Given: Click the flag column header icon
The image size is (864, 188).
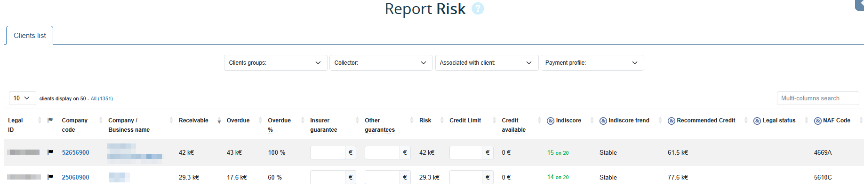Looking at the screenshot, I should coord(50,120).
